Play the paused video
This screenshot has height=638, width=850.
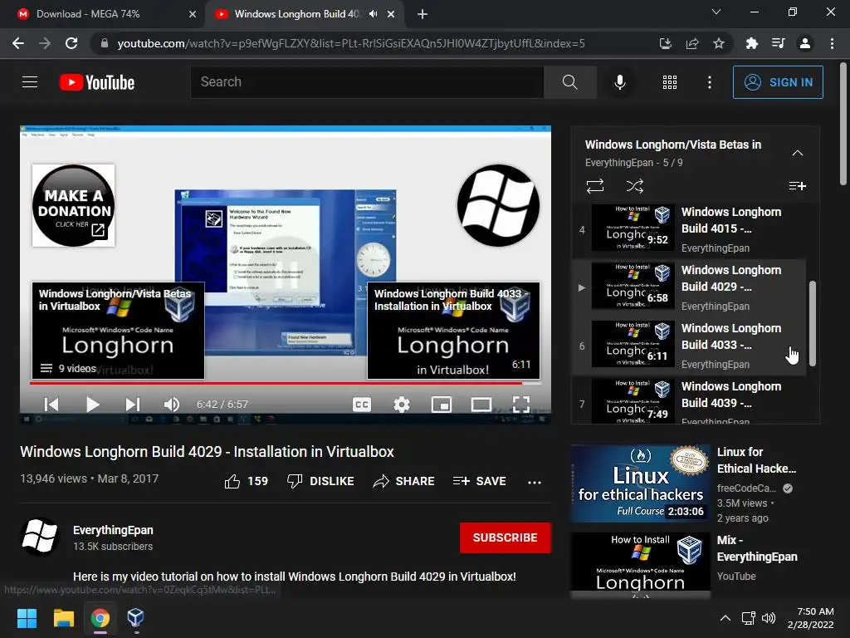[93, 405]
